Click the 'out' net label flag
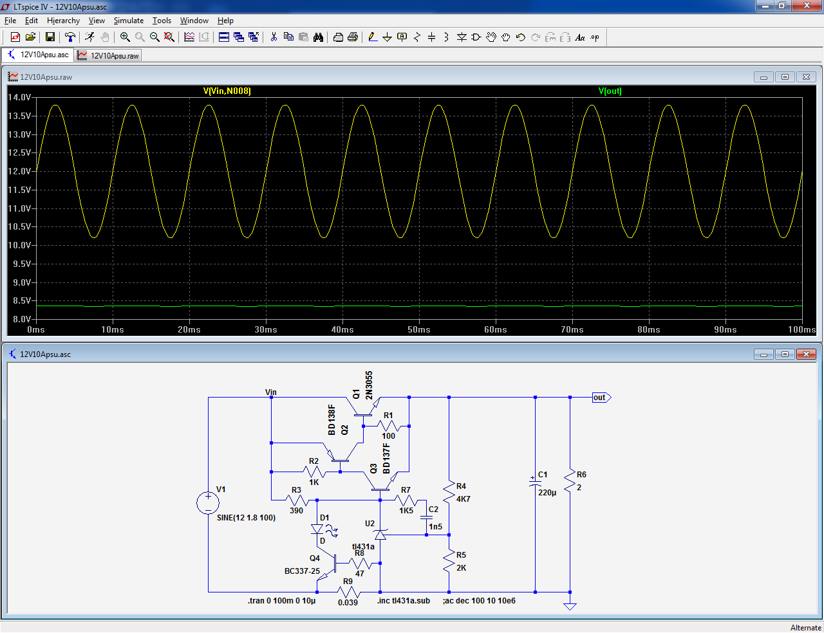Image resolution: width=824 pixels, height=633 pixels. 601,398
